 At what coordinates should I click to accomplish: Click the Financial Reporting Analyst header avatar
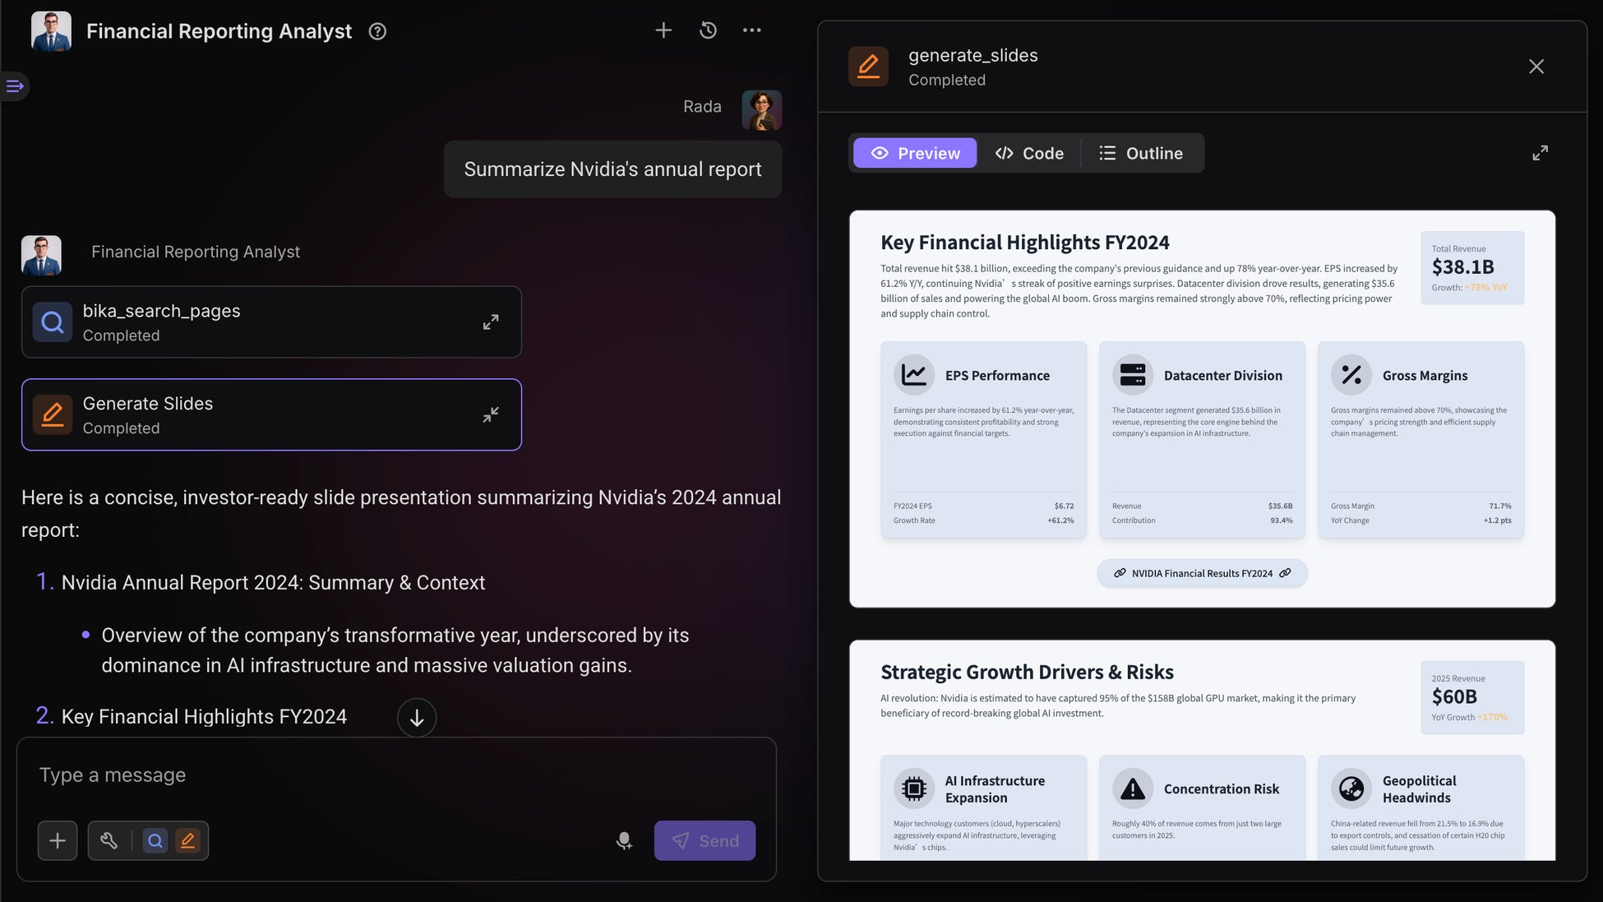tap(51, 31)
